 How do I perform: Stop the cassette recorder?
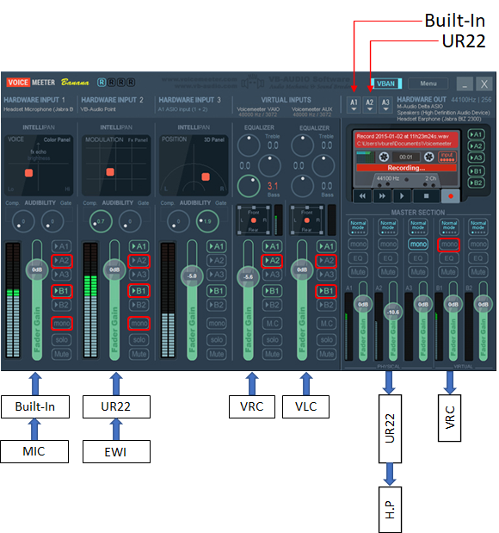[x=427, y=195]
